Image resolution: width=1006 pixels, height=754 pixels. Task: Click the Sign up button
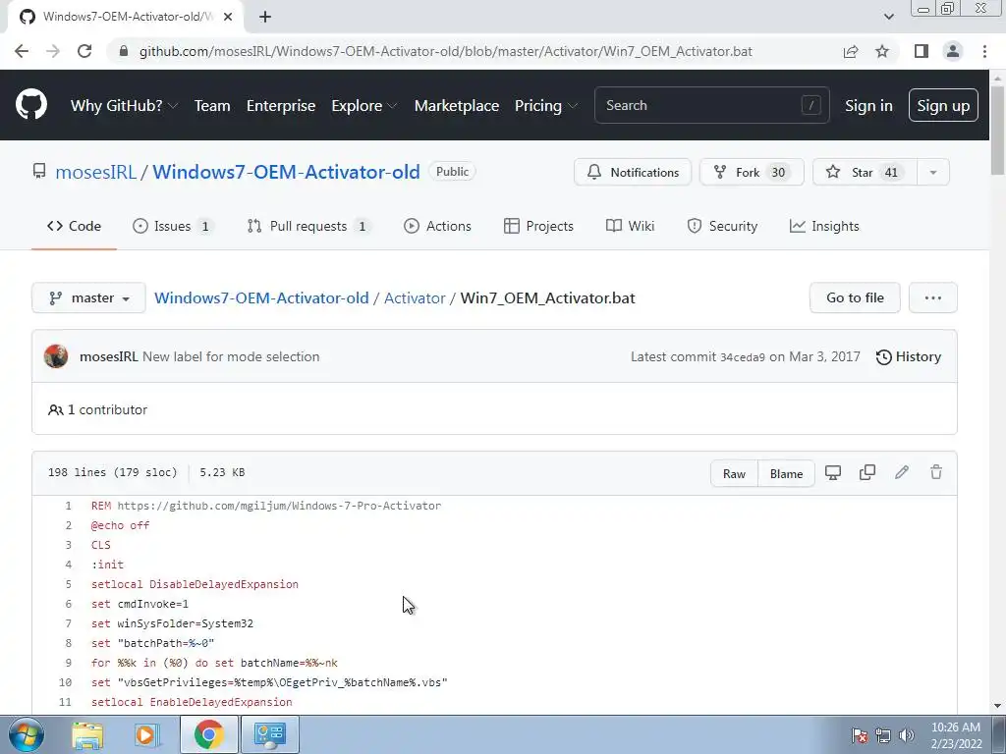943,105
